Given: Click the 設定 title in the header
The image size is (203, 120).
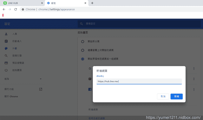Looking at the screenshot, I should 7,24.
